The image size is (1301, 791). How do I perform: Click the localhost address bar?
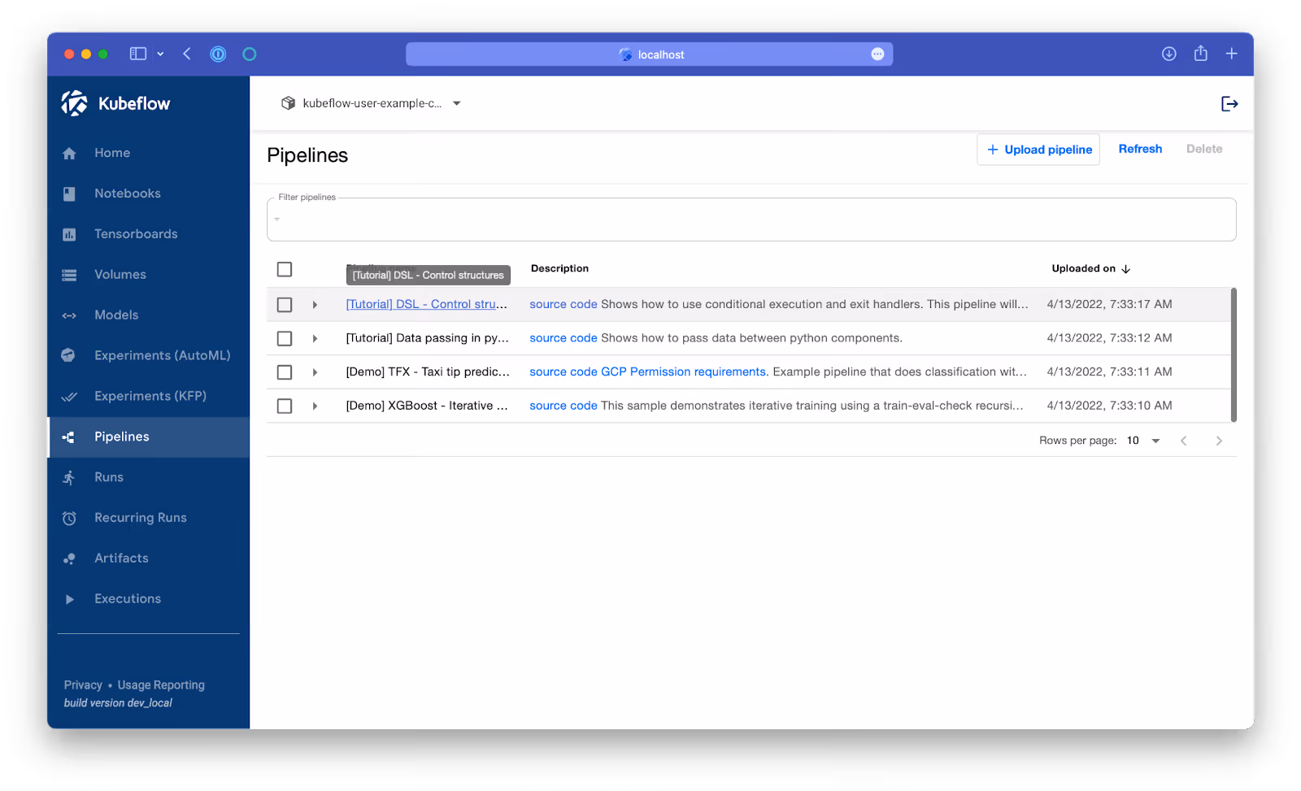(x=649, y=54)
